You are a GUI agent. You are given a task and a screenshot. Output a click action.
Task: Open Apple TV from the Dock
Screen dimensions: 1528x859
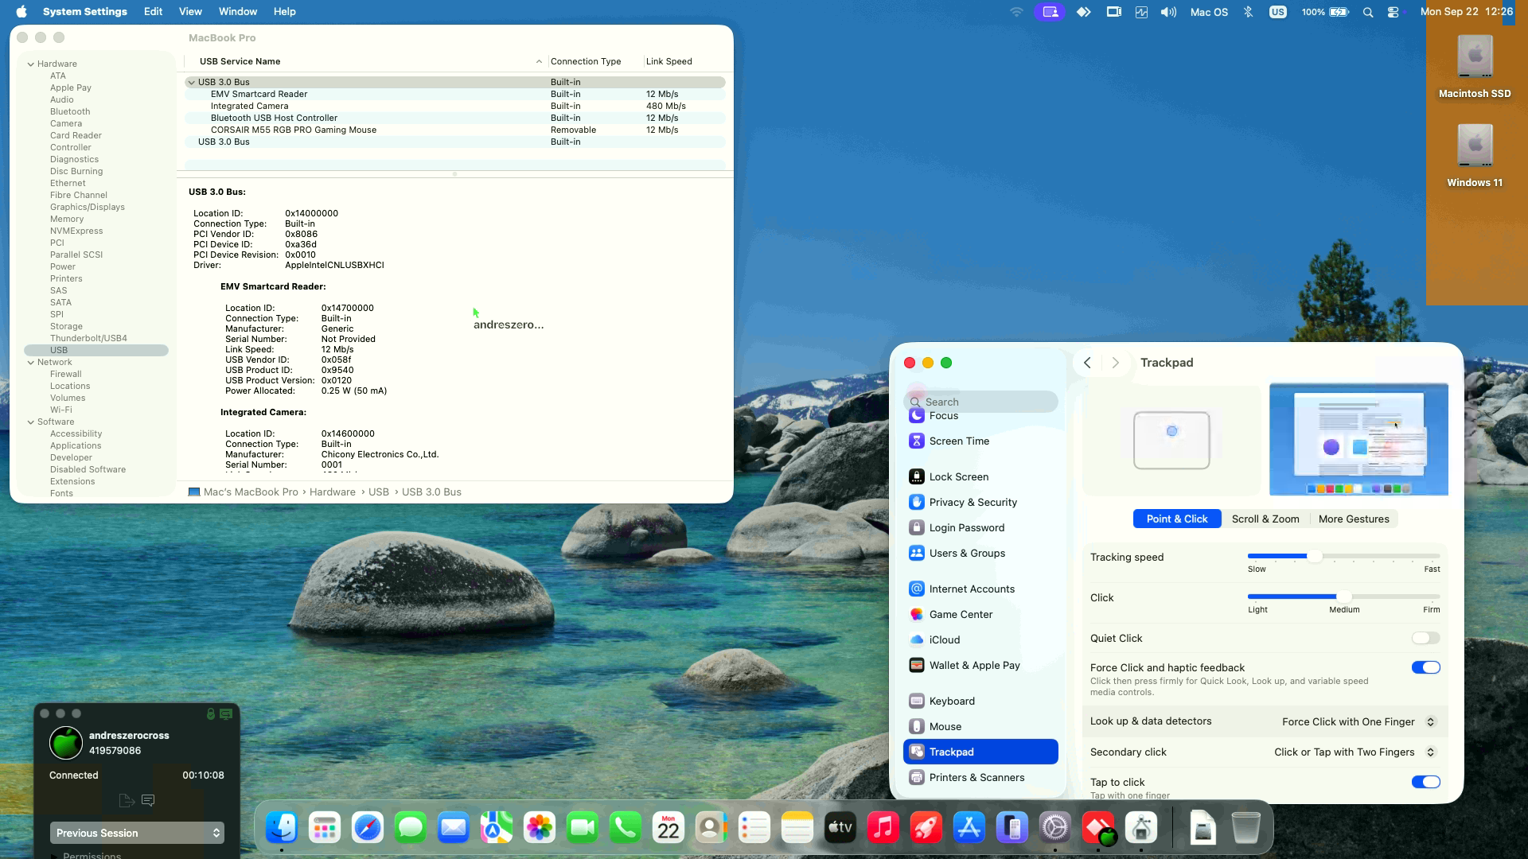[x=840, y=828]
